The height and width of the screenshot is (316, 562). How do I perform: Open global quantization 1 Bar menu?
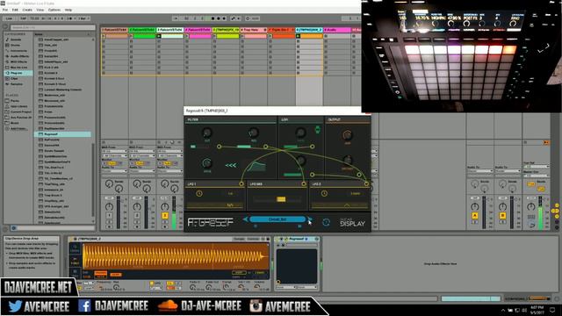[83, 18]
